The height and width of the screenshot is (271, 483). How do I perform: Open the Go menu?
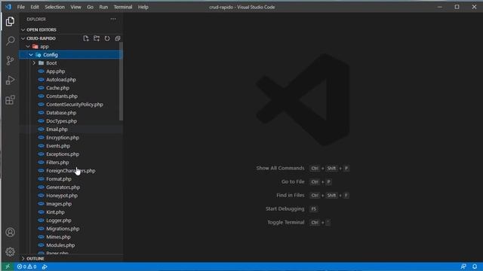[90, 7]
